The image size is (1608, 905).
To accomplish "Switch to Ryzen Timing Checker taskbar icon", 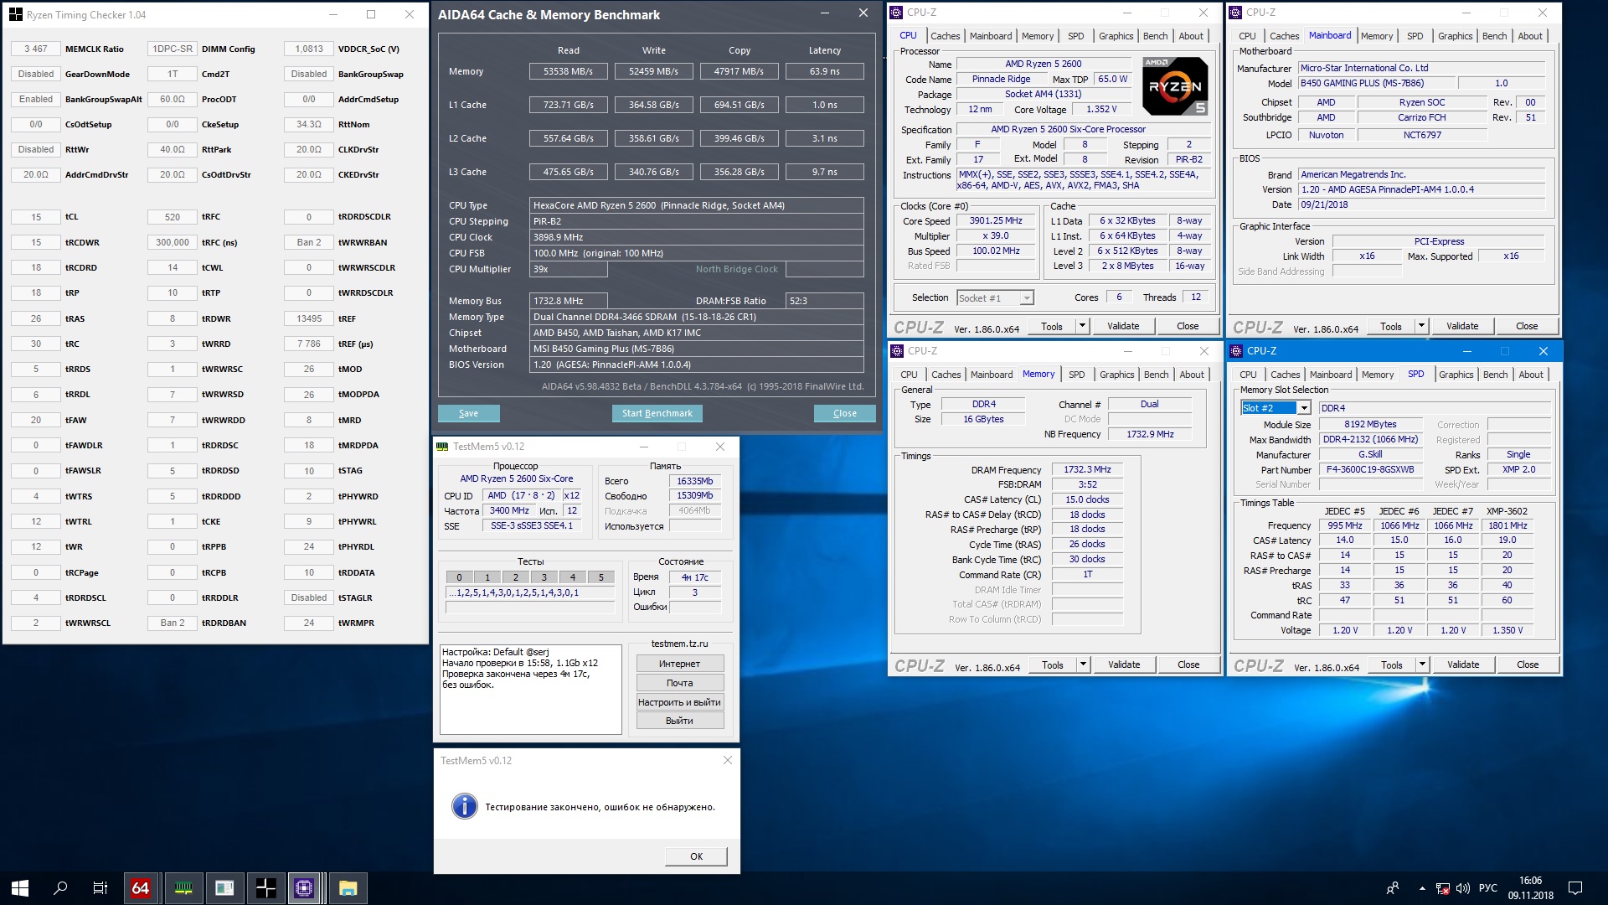I will [x=265, y=888].
